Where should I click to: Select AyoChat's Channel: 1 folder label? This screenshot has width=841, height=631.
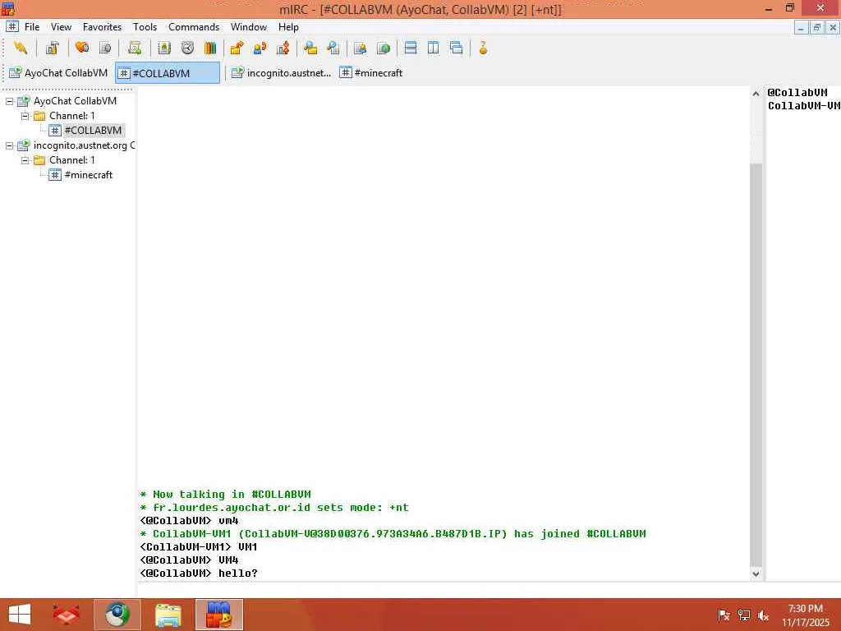point(72,116)
